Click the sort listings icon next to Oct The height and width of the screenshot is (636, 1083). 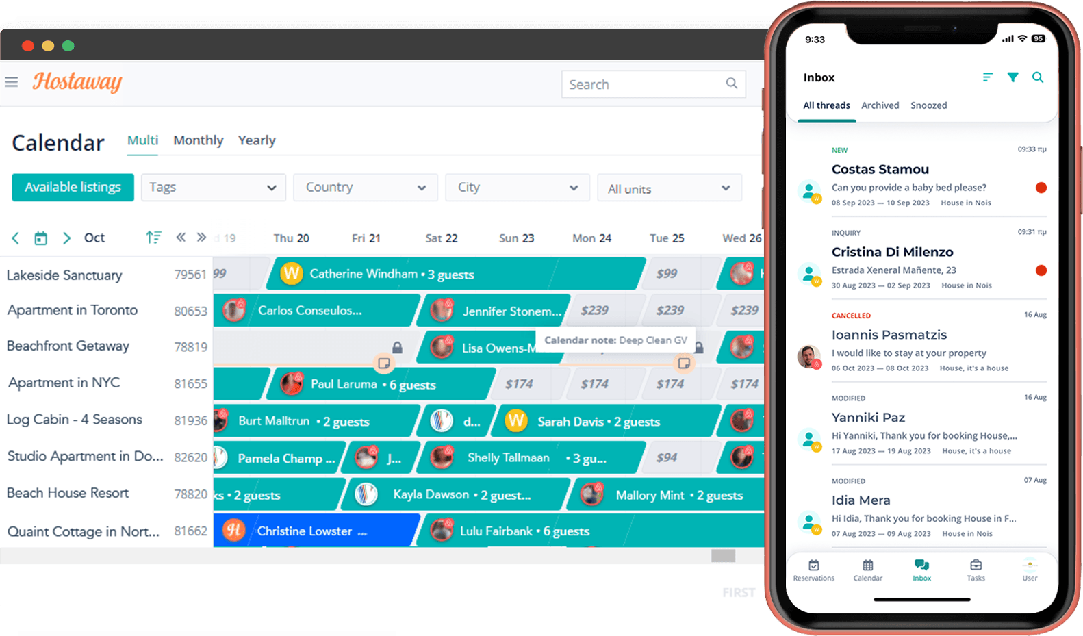click(153, 238)
